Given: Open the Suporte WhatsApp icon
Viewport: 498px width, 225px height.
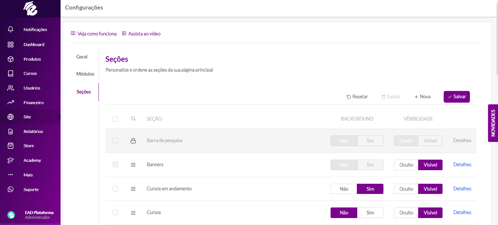Looking at the screenshot, I should [x=11, y=190].
